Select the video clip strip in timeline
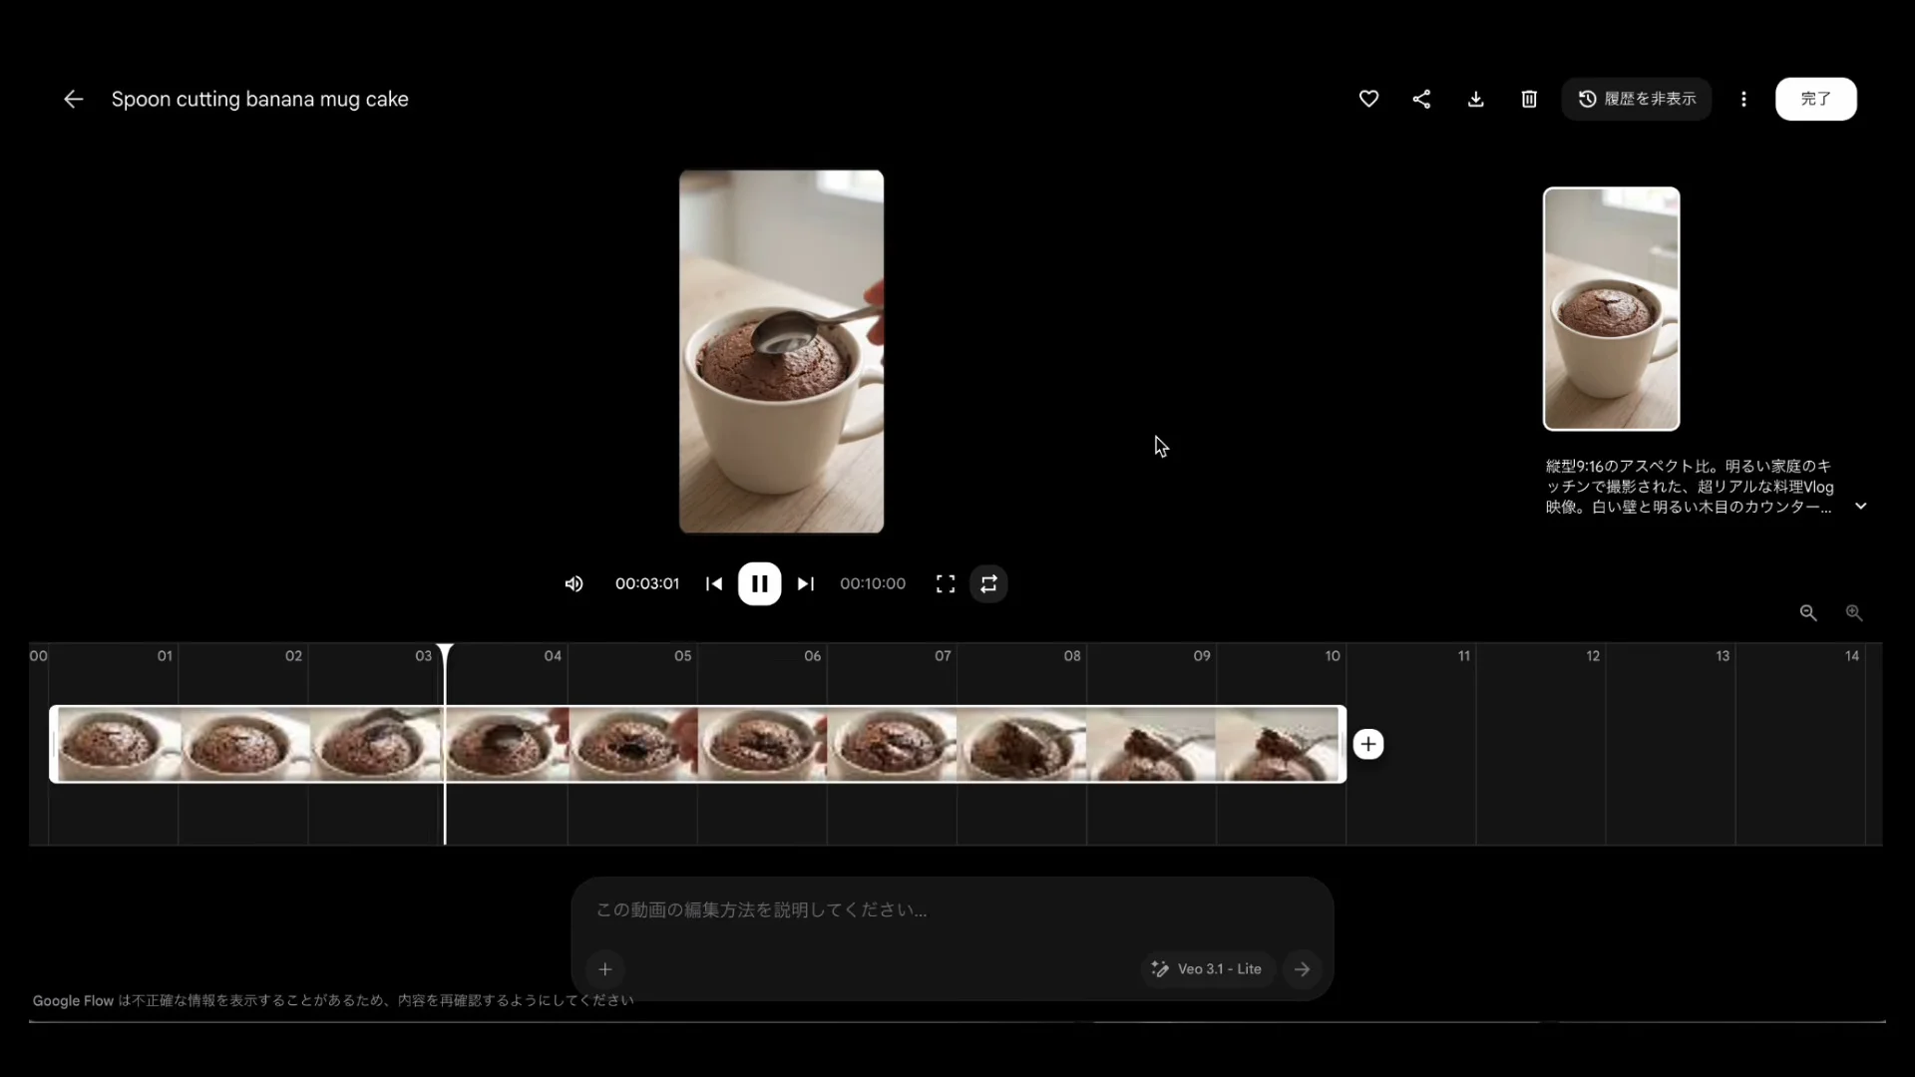1915x1077 pixels. (697, 744)
